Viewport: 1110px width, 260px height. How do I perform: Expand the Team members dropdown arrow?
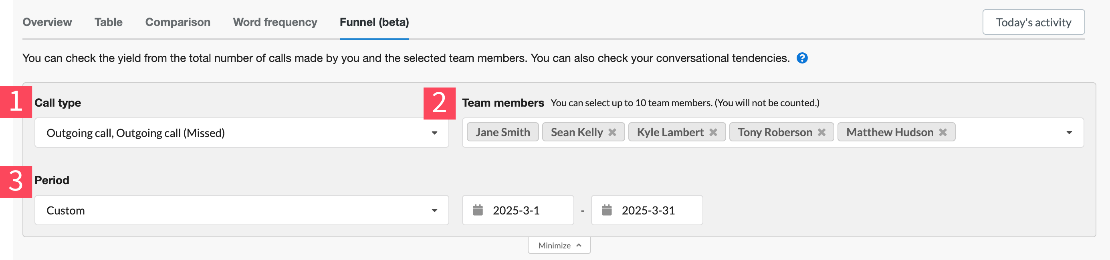tap(1069, 133)
